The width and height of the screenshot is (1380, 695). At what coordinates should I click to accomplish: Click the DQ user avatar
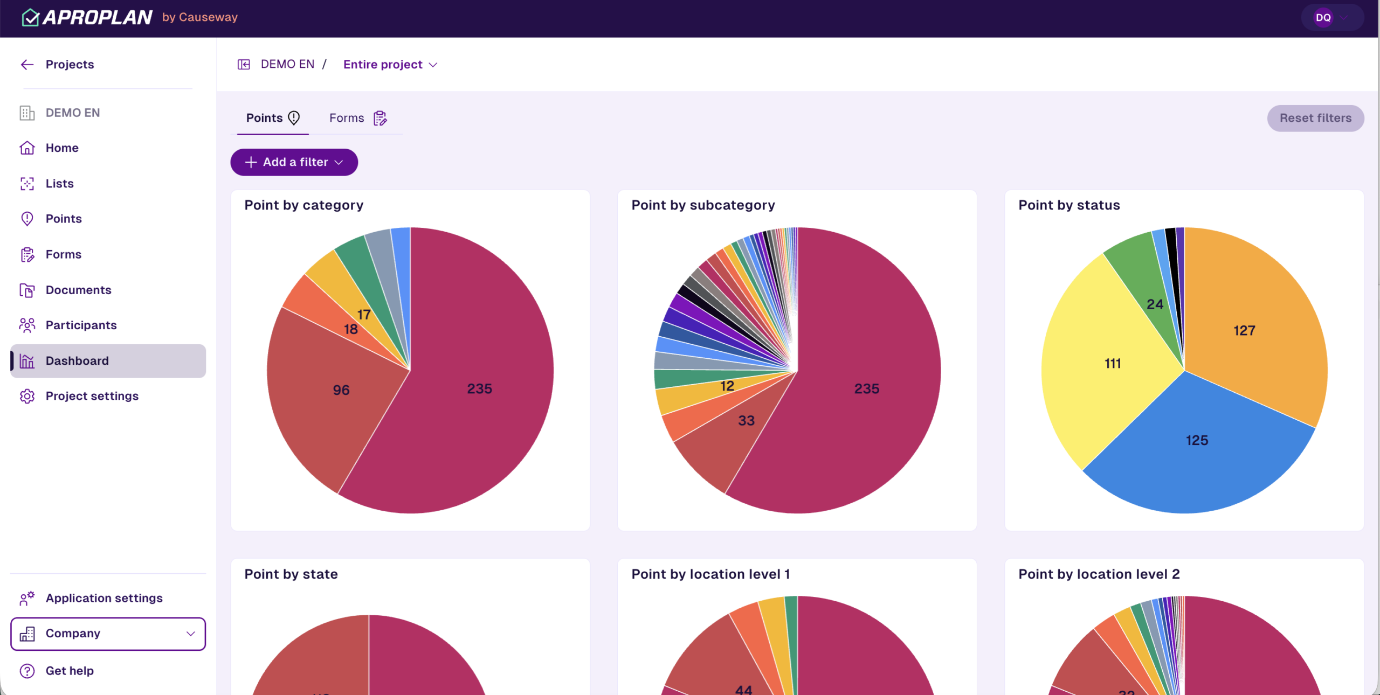(1323, 18)
